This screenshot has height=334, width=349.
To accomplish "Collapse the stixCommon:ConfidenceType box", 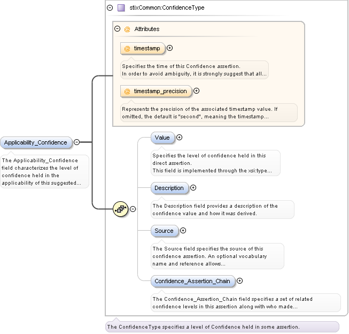I will coord(110,8).
